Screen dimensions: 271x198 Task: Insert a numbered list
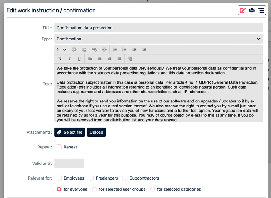click(x=115, y=50)
